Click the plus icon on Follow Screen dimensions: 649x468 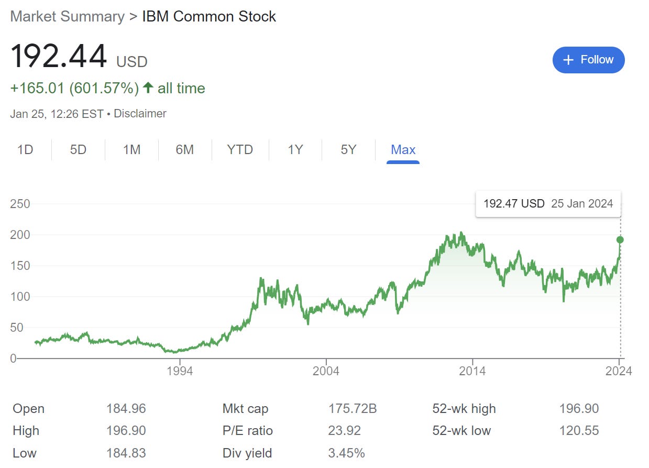click(568, 60)
